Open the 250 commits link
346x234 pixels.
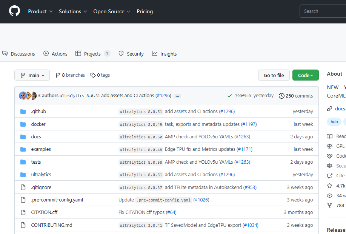pos(296,96)
